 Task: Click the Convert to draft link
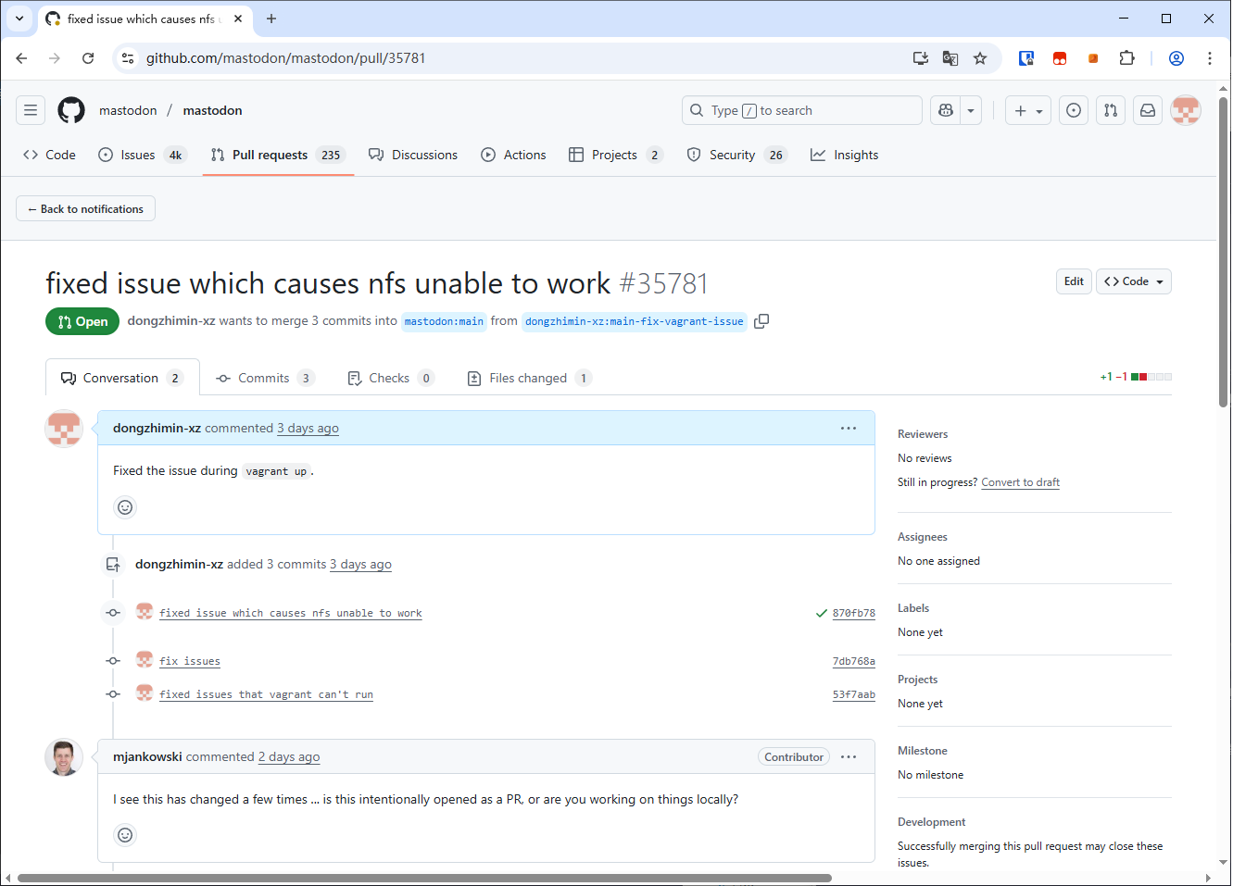click(x=1020, y=482)
